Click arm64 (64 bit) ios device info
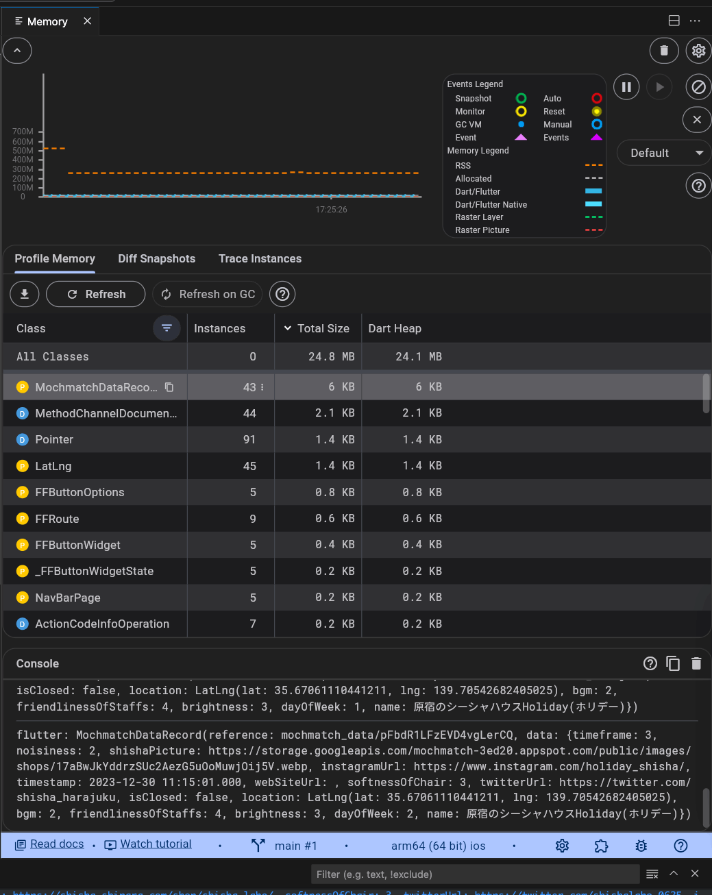The width and height of the screenshot is (712, 895). point(439,846)
